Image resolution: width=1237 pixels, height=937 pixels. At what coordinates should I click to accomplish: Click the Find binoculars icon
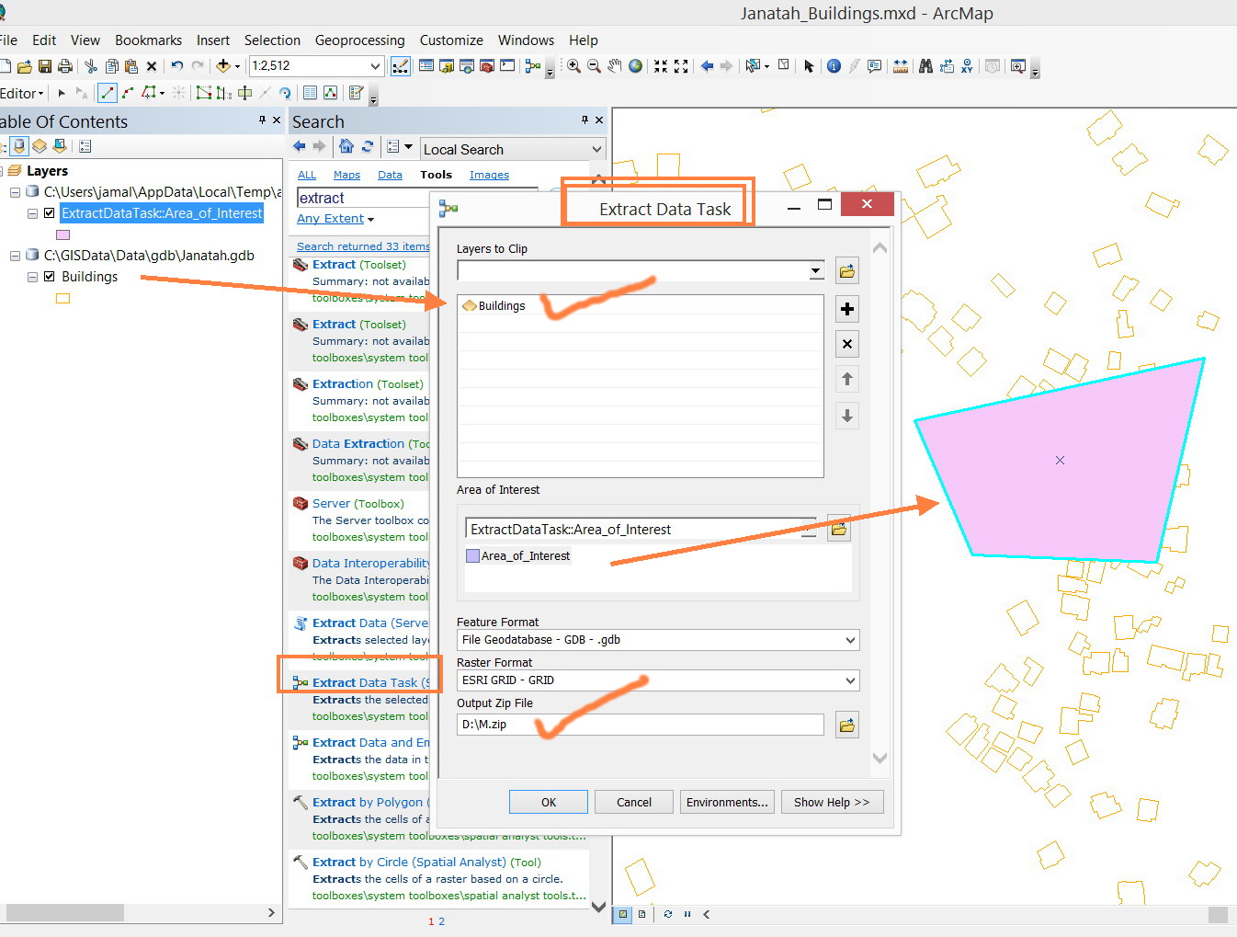point(925,66)
